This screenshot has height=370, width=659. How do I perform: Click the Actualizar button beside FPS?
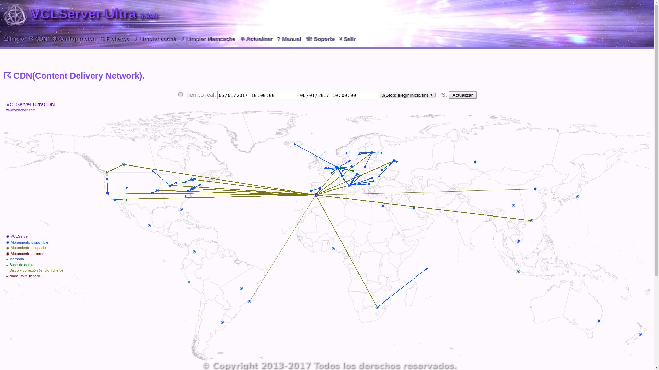(463, 95)
